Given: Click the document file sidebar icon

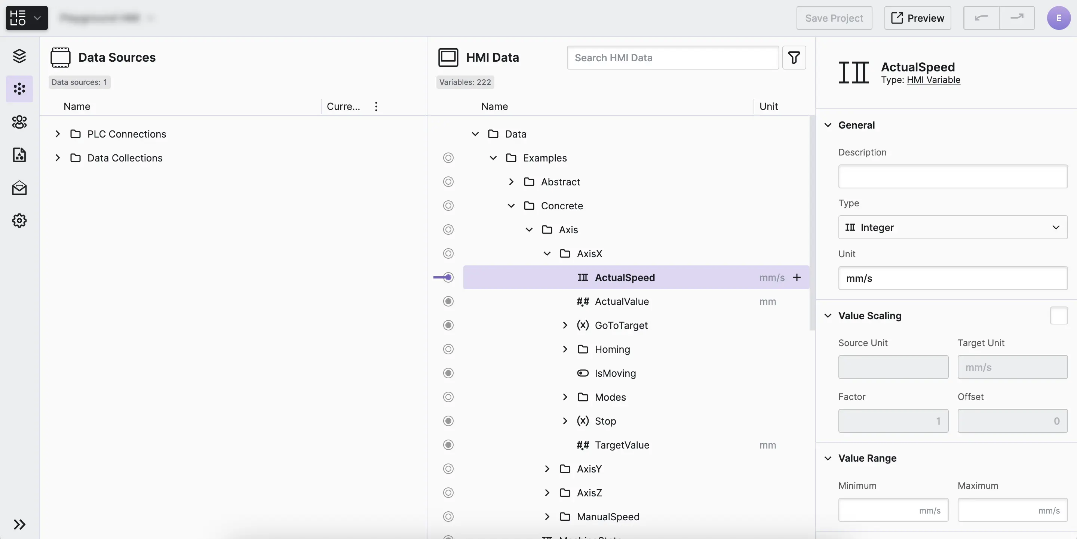Looking at the screenshot, I should (x=19, y=155).
